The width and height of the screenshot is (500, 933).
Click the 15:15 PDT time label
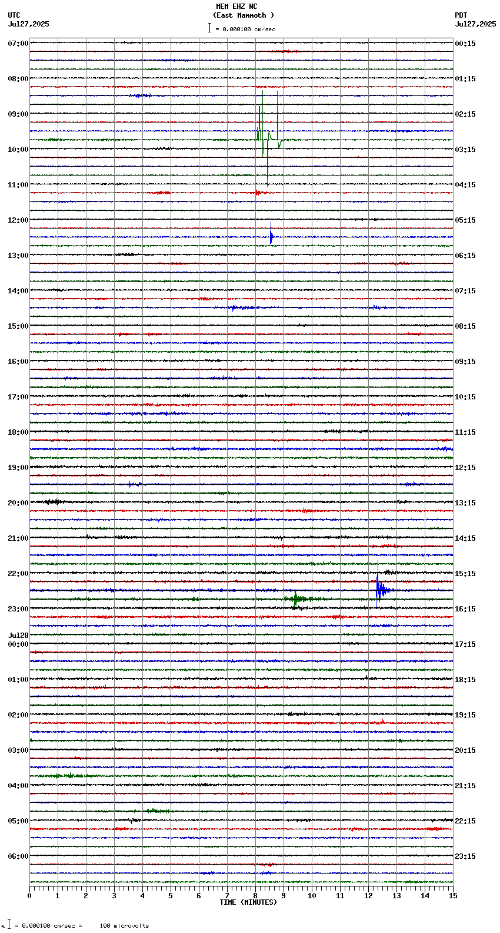[465, 574]
